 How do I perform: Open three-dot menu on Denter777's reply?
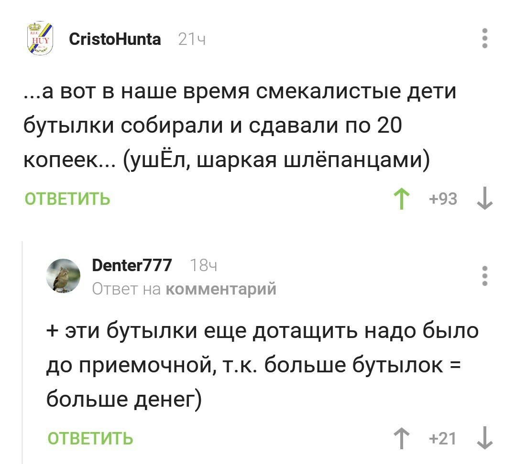(485, 276)
